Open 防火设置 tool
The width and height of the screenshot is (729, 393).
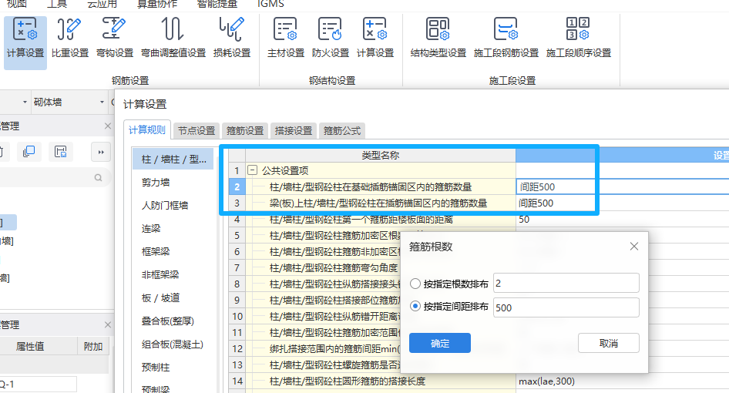click(330, 39)
